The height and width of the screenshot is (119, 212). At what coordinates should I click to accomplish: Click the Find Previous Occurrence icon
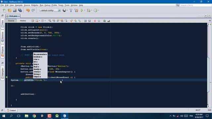pyautogui.click(x=54, y=21)
